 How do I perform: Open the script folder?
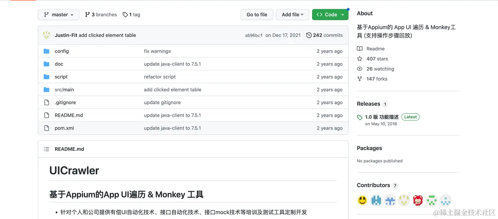tap(61, 77)
